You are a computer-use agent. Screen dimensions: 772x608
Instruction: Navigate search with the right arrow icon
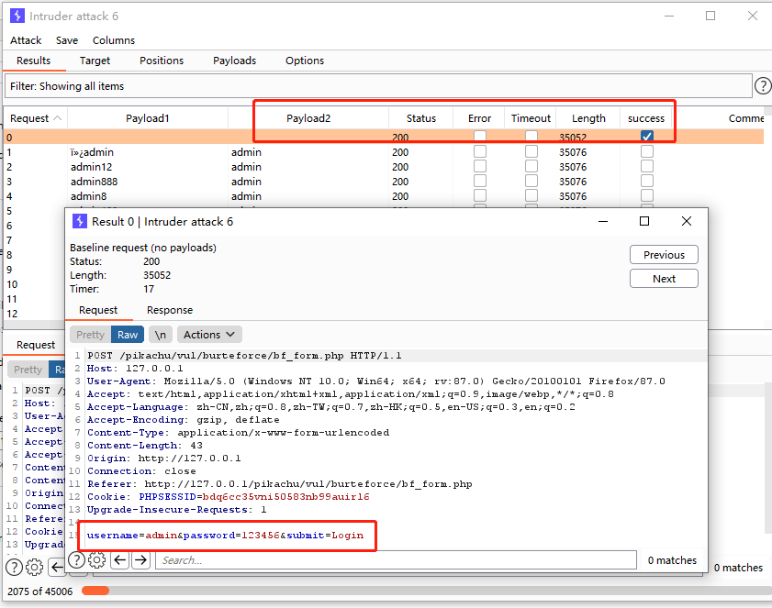click(x=141, y=559)
